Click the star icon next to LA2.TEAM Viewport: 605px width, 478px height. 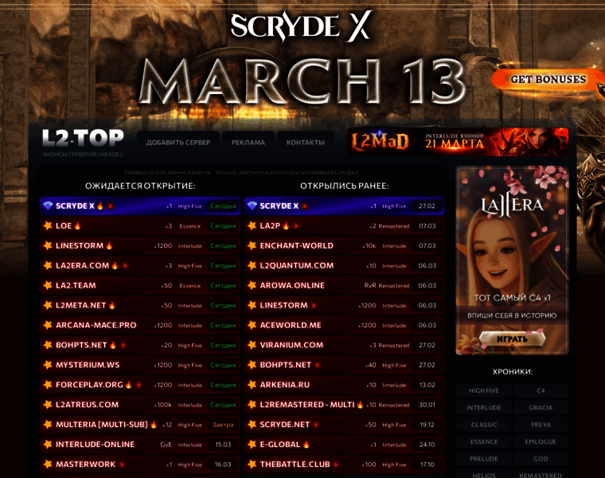pyautogui.click(x=48, y=285)
